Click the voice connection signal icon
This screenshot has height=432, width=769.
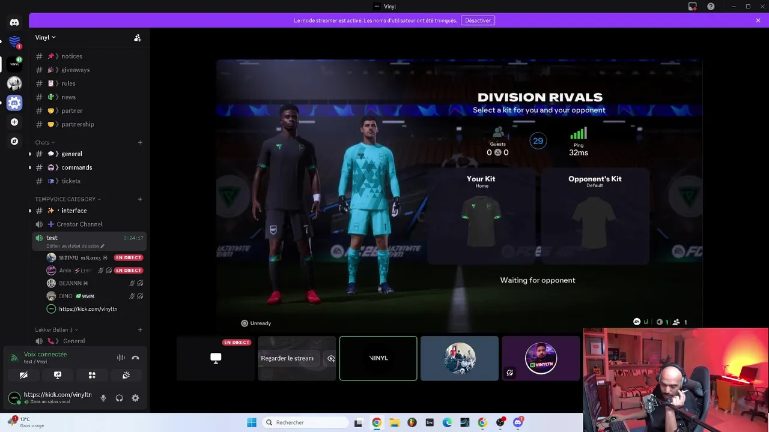point(14,358)
